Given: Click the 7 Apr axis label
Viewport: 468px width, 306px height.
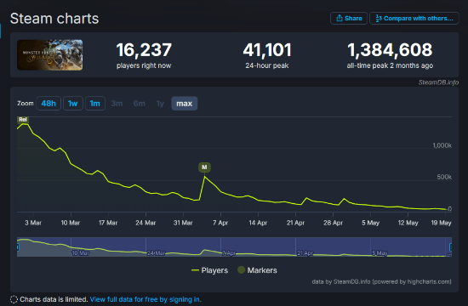Looking at the screenshot, I should pyautogui.click(x=220, y=223).
